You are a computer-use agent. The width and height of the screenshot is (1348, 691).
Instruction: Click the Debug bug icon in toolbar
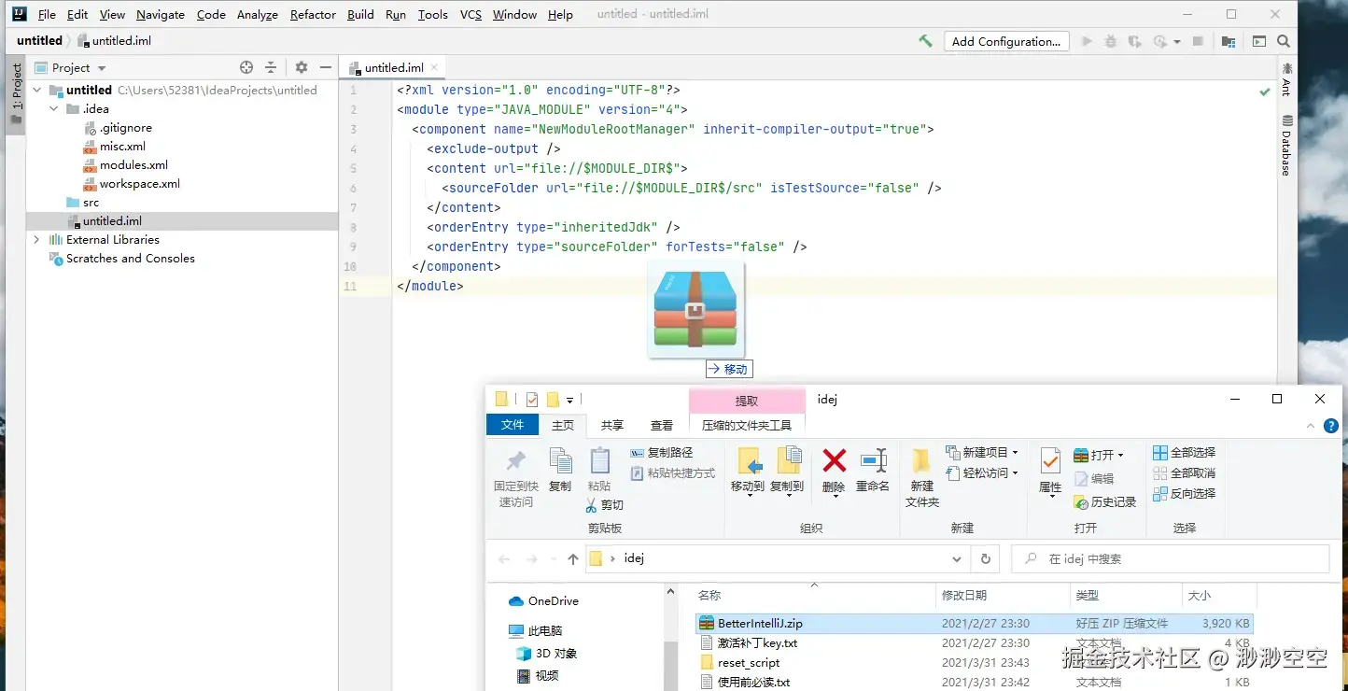[x=1110, y=41]
